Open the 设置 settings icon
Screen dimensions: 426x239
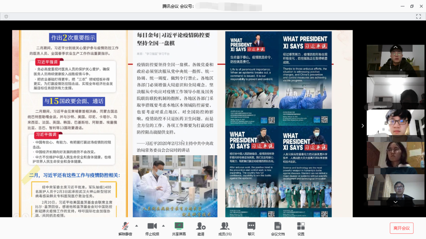(x=301, y=228)
